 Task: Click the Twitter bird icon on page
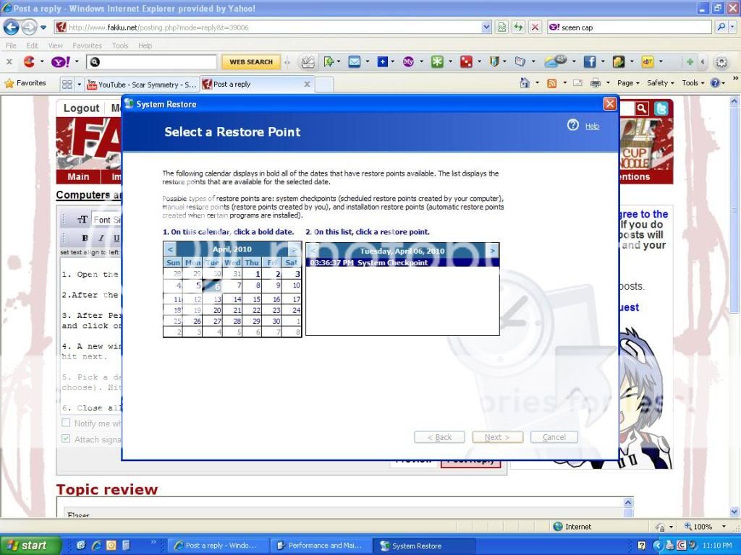[x=661, y=108]
